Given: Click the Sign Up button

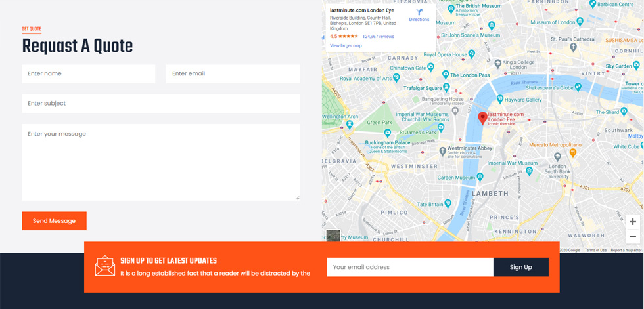Looking at the screenshot, I should [520, 267].
